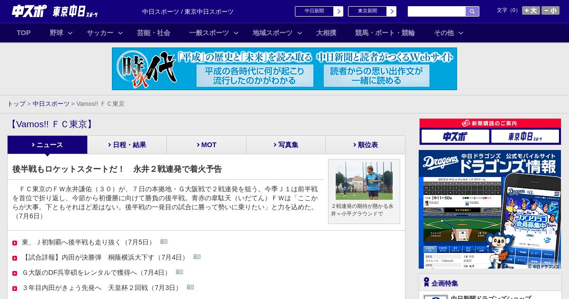Go to 競馬・ボート・競輪 section
The width and height of the screenshot is (569, 299).
385,33
